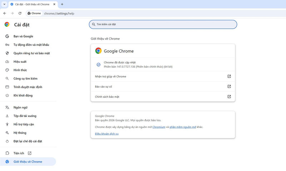Click the Tìm kiếm cài đặt search field
This screenshot has width=286, height=171.
coord(163,24)
